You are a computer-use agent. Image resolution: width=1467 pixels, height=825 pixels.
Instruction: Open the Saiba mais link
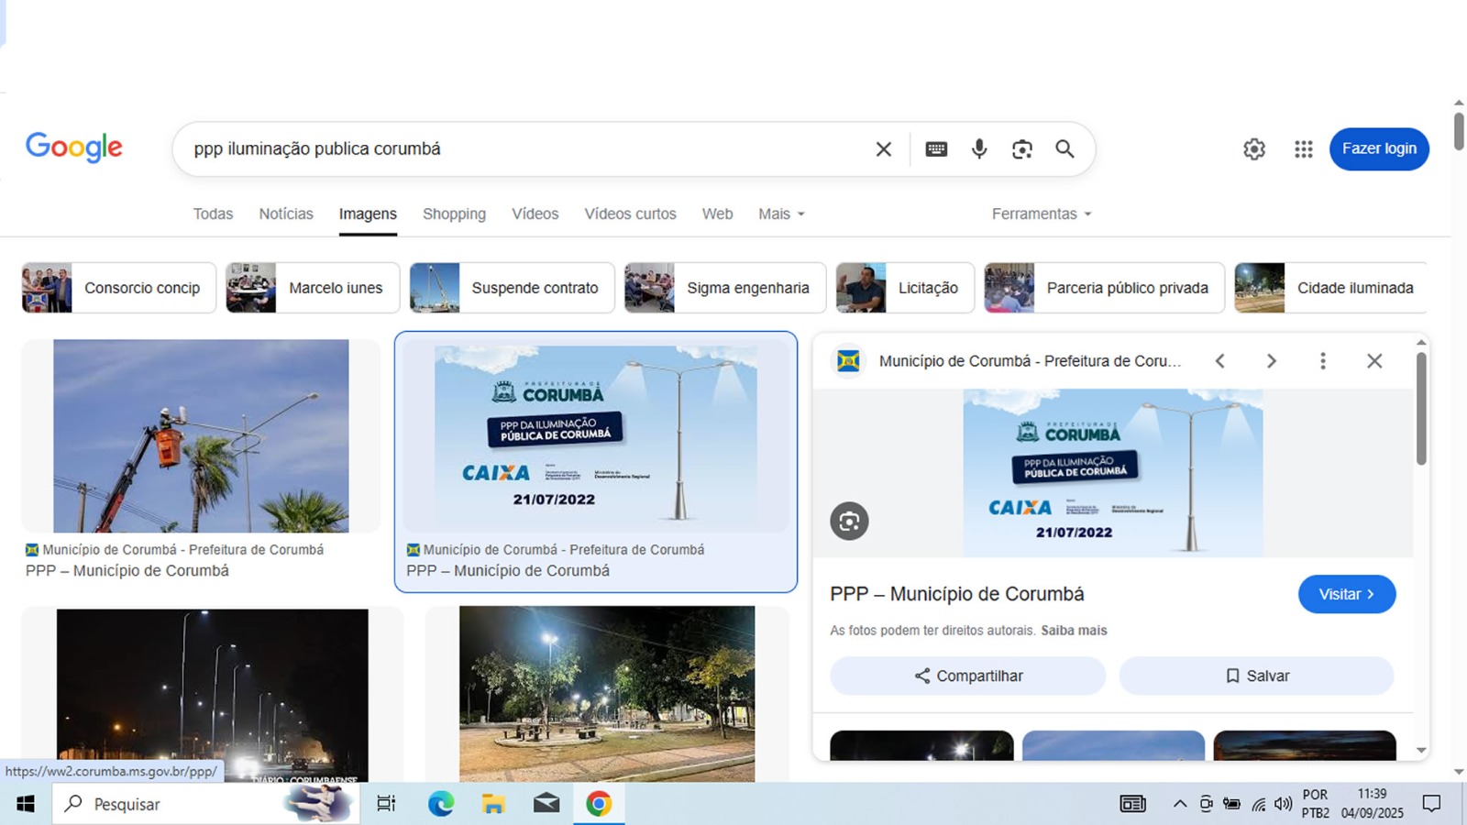[x=1074, y=631]
